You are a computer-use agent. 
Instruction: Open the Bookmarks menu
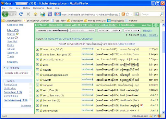39,8
